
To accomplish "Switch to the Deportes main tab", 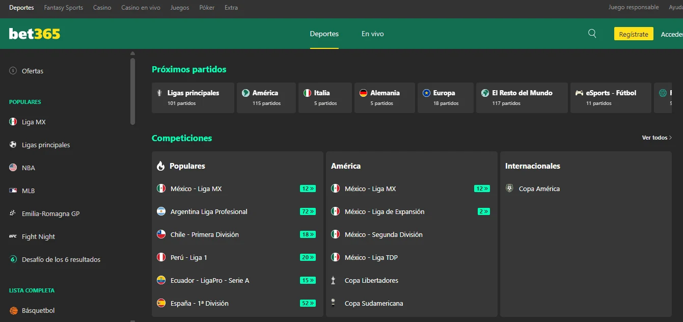I will [324, 34].
